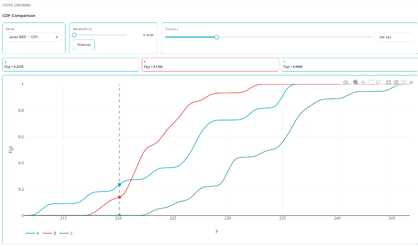Toggle series A in the legend

33,234
